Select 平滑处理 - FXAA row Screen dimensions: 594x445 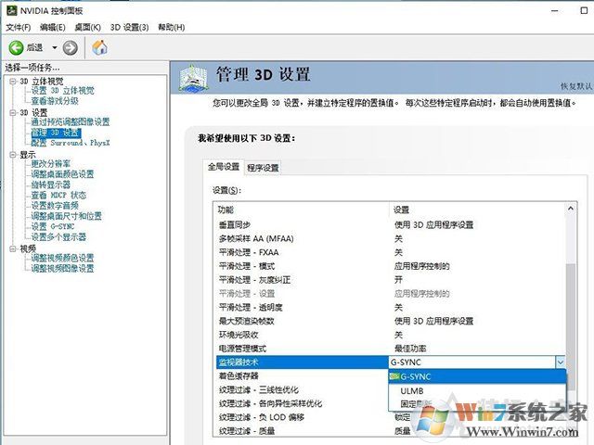point(390,252)
